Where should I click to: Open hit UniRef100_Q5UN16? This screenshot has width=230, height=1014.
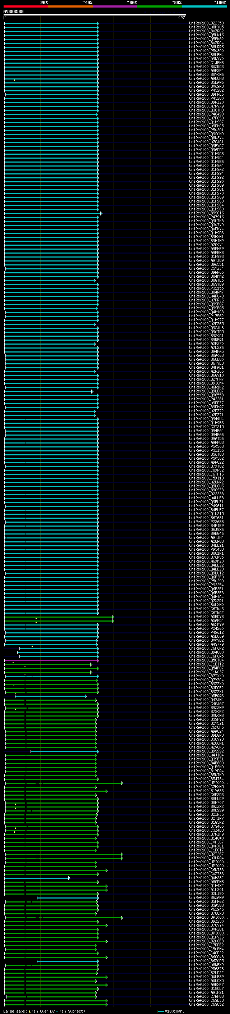coord(206,35)
